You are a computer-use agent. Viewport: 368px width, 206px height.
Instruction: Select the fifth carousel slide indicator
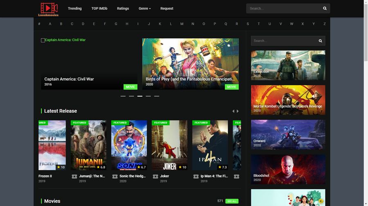(x=157, y=96)
